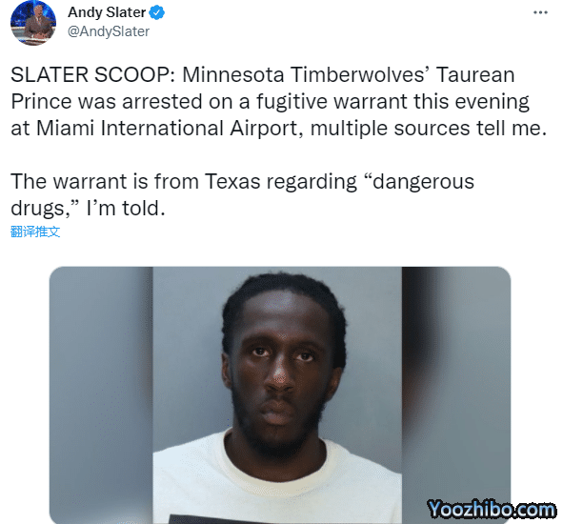This screenshot has height=524, width=563.
Task: Click the blurred right edge of the photo
Action: coord(456,394)
